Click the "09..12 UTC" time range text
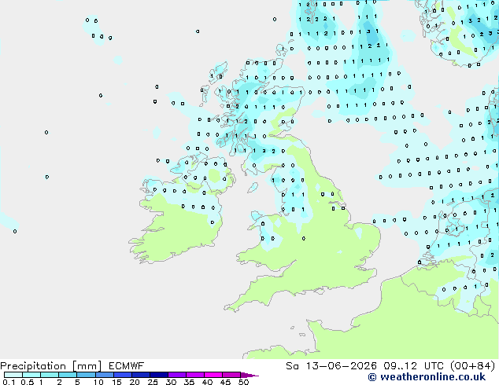This screenshot has height=385, width=499. [x=413, y=366]
